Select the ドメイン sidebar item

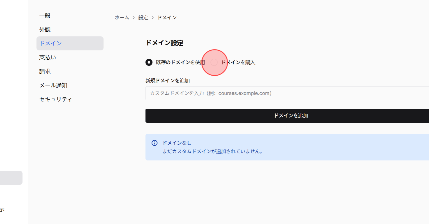pyautogui.click(x=50, y=43)
